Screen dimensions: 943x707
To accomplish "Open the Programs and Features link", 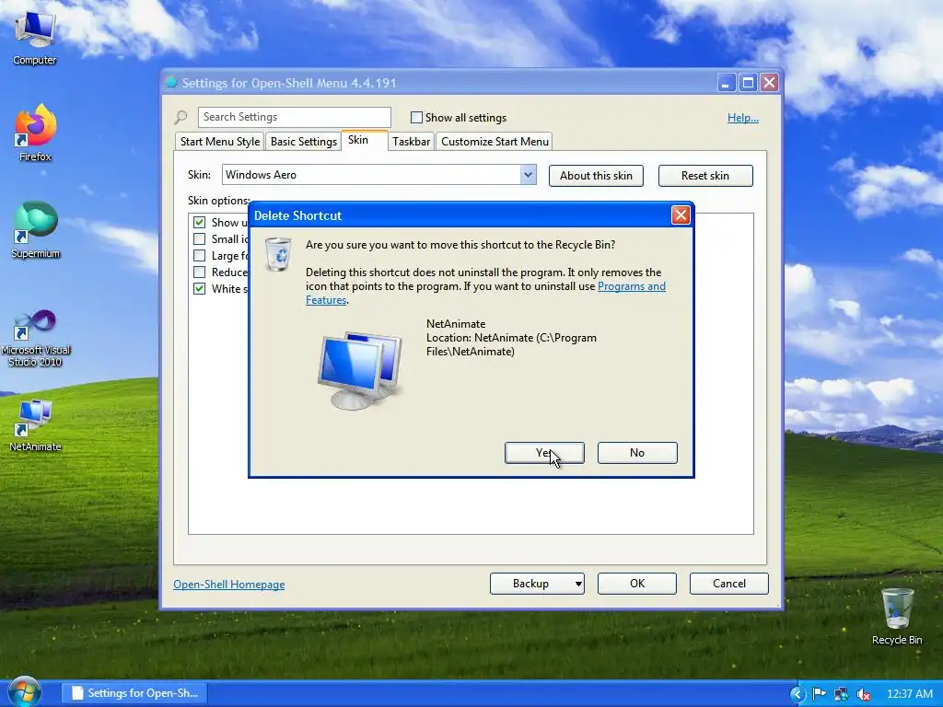I will [x=632, y=287].
